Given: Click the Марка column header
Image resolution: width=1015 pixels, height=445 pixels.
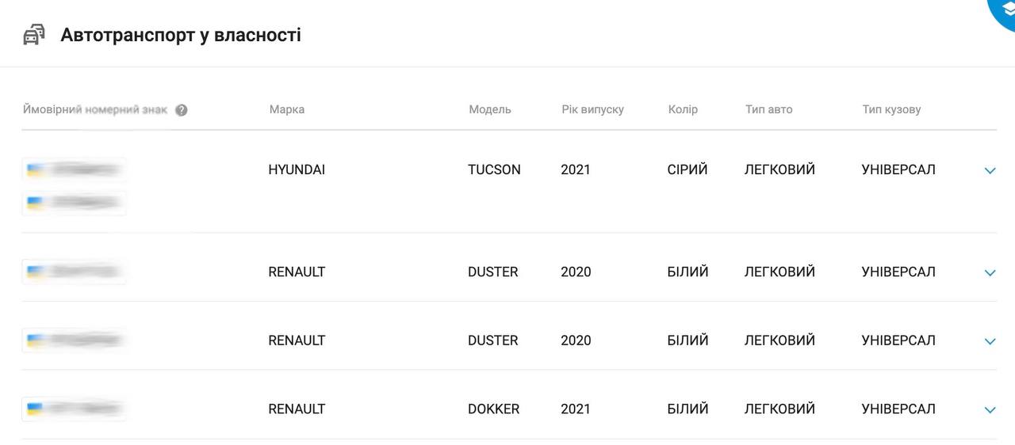Looking at the screenshot, I should (x=286, y=109).
